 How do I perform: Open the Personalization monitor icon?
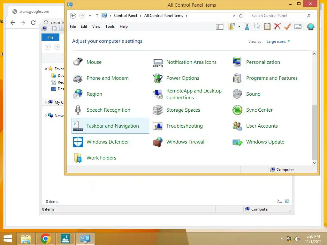point(237,62)
